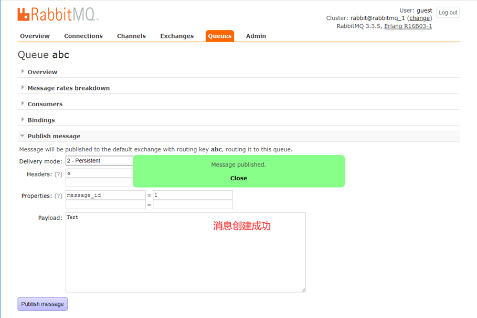Click the cluster change link
The image size is (477, 318).
click(x=419, y=18)
